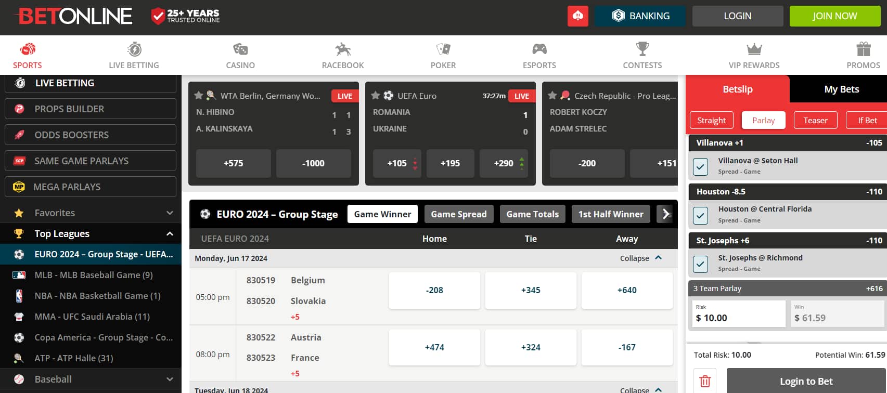Open the Sports basketball icon
Viewport: 887px width, 393px height.
28,49
